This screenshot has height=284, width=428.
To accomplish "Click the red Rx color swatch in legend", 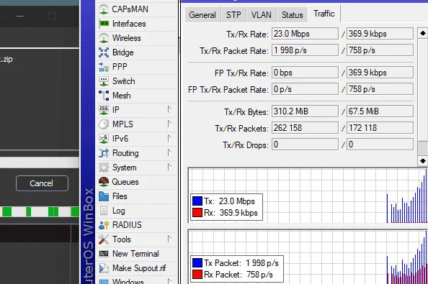I will point(197,212).
